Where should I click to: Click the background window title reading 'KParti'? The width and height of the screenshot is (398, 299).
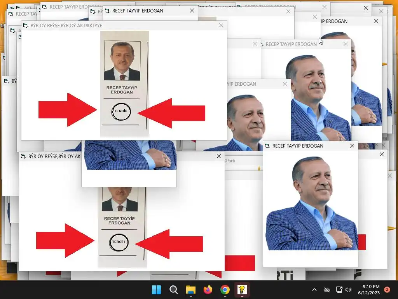(230, 161)
